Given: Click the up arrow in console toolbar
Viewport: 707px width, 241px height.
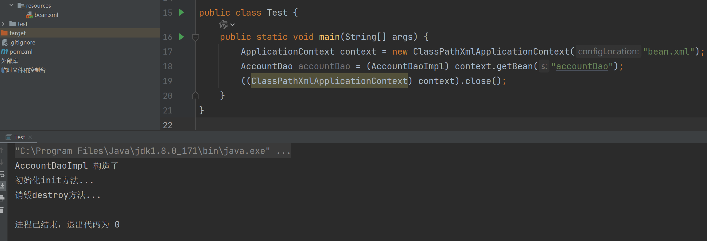Looking at the screenshot, I should pyautogui.click(x=2, y=150).
